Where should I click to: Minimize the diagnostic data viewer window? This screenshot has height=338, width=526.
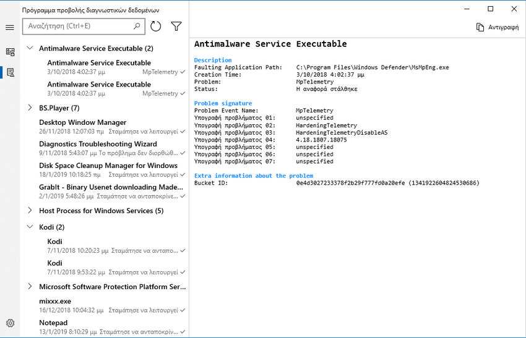[x=467, y=9]
